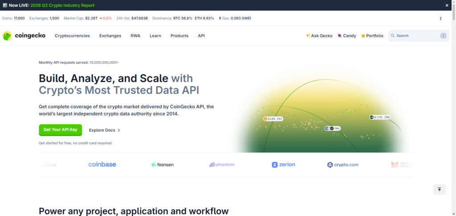The width and height of the screenshot is (456, 216).
Task: Click Get Your API Key button
Action: (61, 130)
